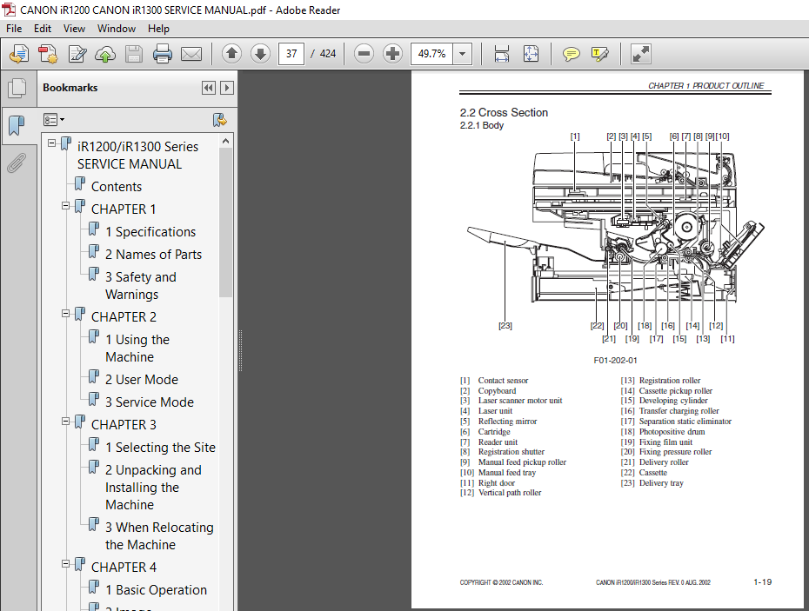The width and height of the screenshot is (809, 611).
Task: Click the cloud upload icon
Action: click(x=105, y=54)
